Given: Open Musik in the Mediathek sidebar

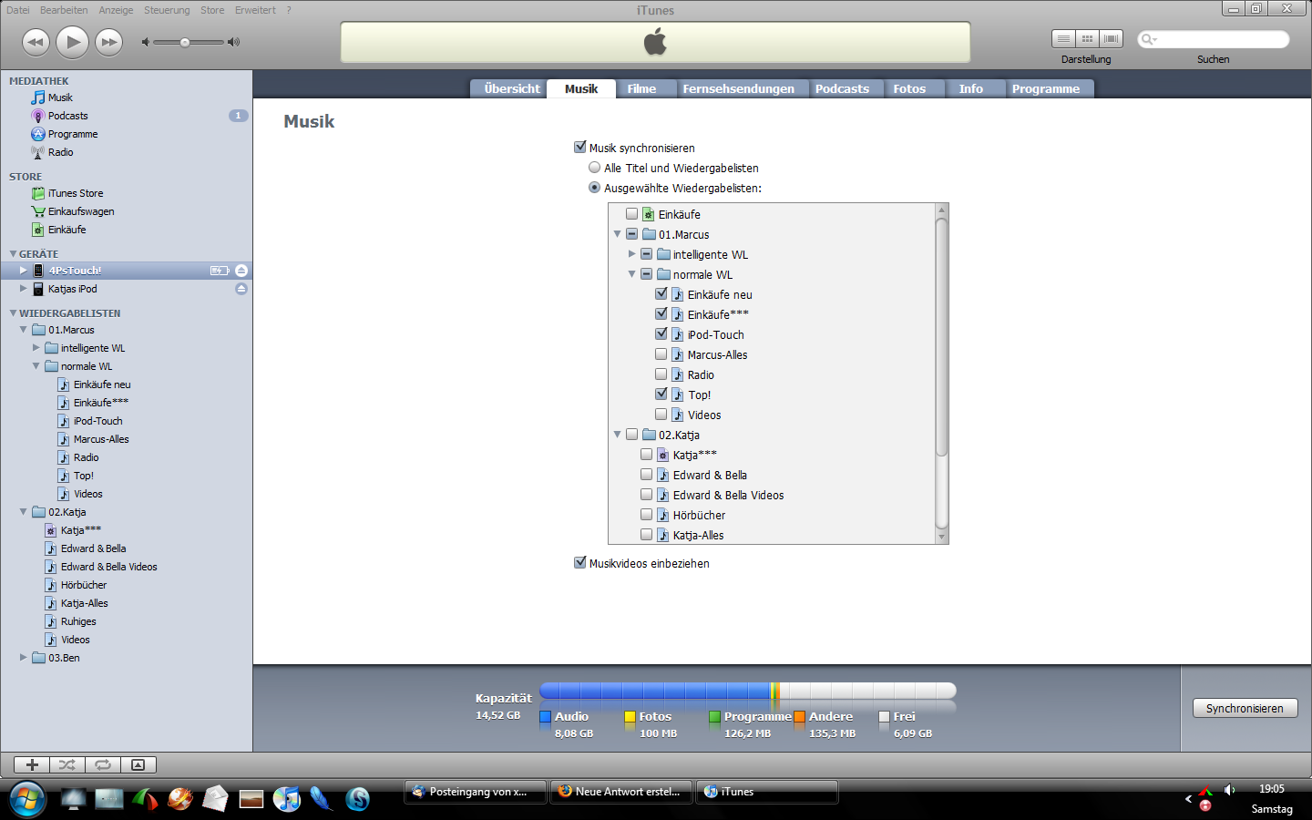Looking at the screenshot, I should point(60,97).
